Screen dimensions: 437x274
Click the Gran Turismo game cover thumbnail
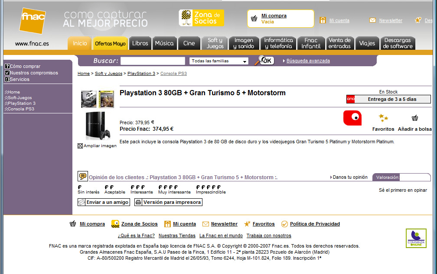[88, 99]
